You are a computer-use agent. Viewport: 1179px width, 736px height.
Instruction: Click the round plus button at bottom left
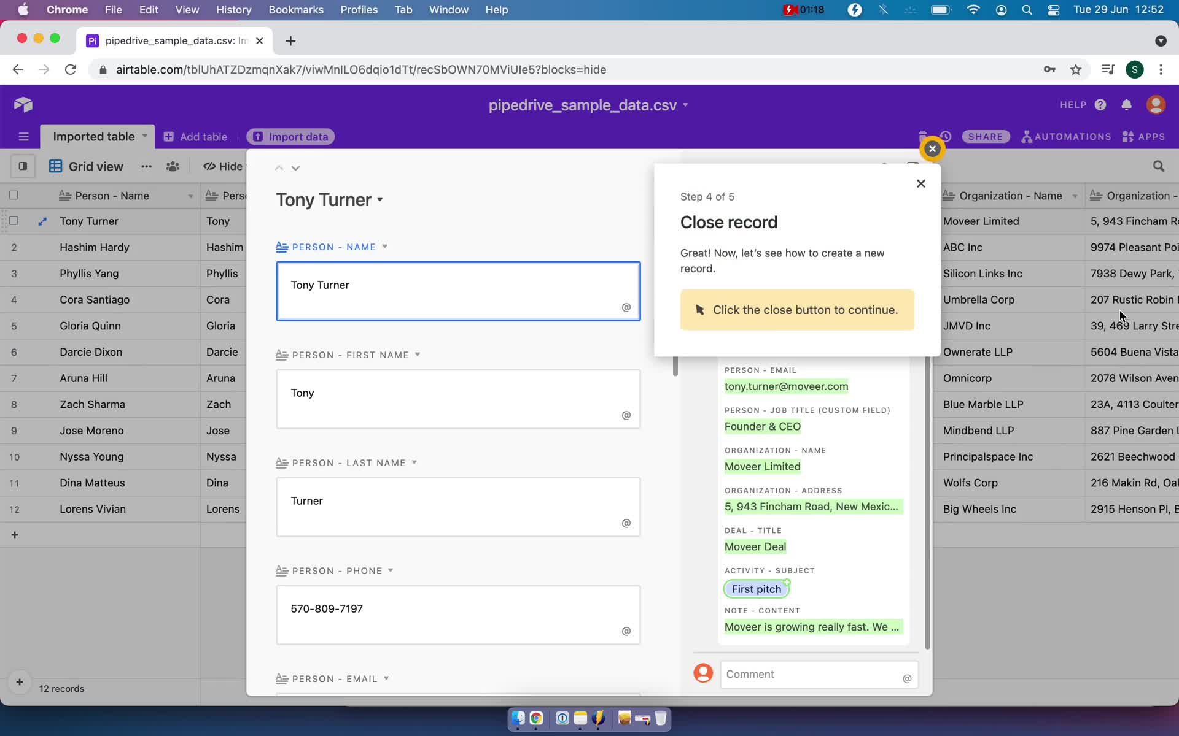click(x=19, y=682)
